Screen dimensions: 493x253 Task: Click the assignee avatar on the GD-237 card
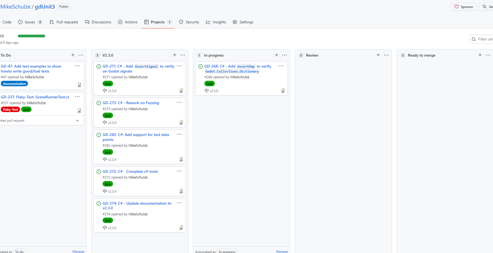(x=79, y=111)
